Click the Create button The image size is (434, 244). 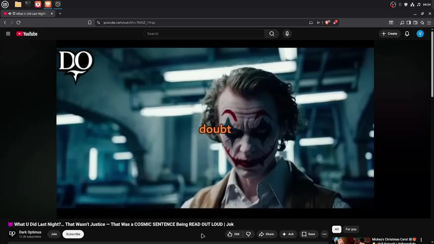pyautogui.click(x=389, y=34)
